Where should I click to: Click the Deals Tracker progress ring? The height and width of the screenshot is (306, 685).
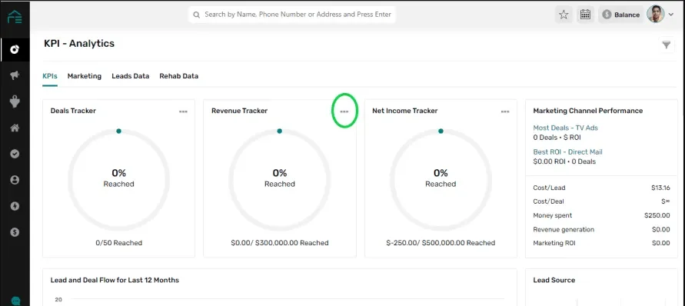[x=119, y=179]
